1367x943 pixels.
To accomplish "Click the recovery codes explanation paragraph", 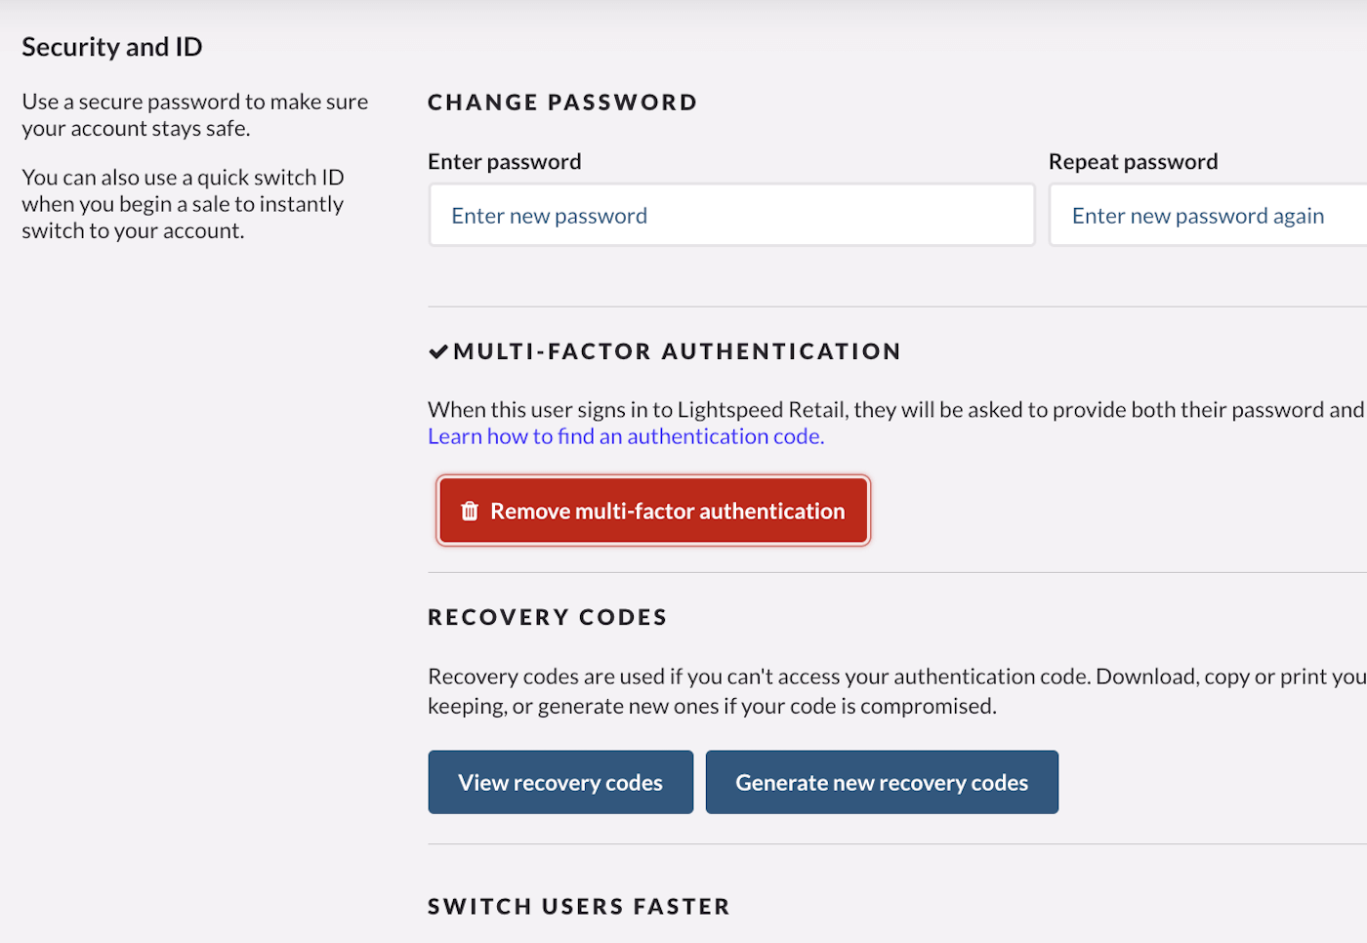I will (x=781, y=691).
